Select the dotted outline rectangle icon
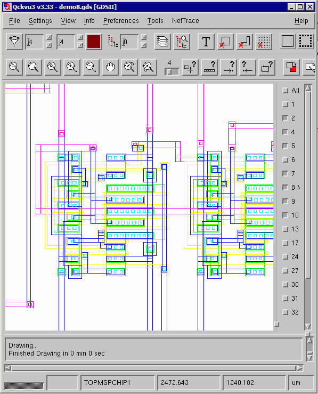318x394 pixels. click(x=305, y=42)
